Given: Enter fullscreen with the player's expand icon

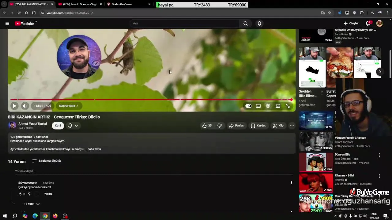Looking at the screenshot, I should 288,106.
